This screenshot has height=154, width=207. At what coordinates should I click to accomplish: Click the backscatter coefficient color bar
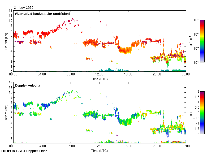(202, 41)
